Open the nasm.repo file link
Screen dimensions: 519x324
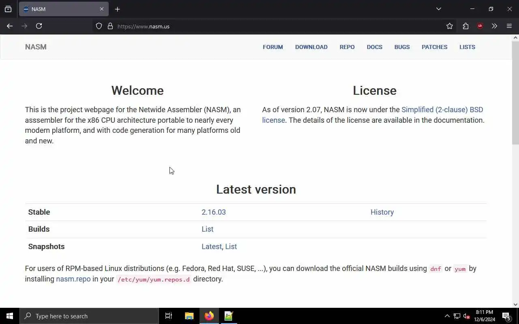click(x=73, y=279)
